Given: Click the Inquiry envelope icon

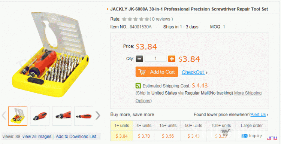Looking at the screenshot, I should click(x=244, y=136).
